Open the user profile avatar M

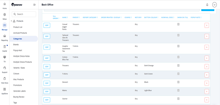point(214,5)
